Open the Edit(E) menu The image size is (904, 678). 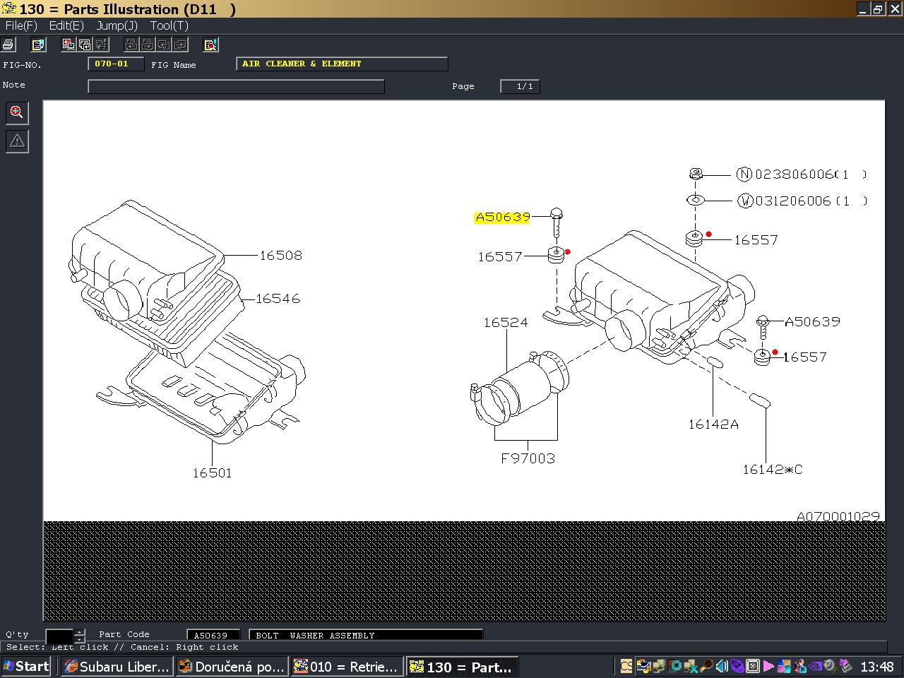(66, 25)
